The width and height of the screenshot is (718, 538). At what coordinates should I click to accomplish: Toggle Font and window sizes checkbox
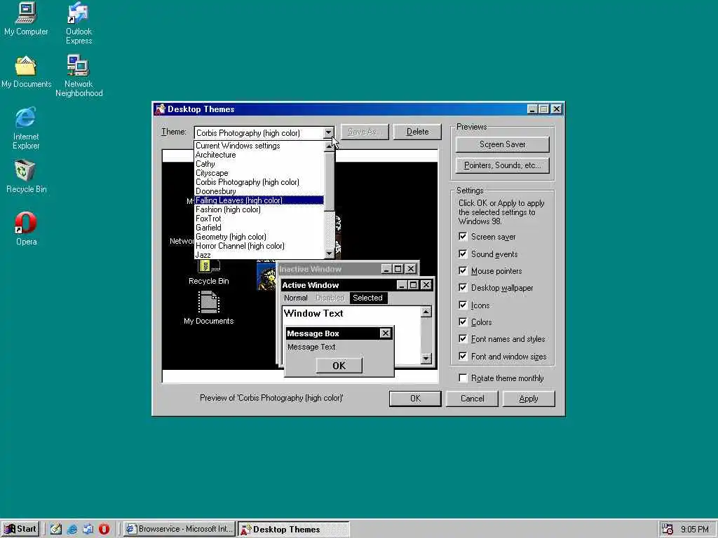tap(463, 357)
